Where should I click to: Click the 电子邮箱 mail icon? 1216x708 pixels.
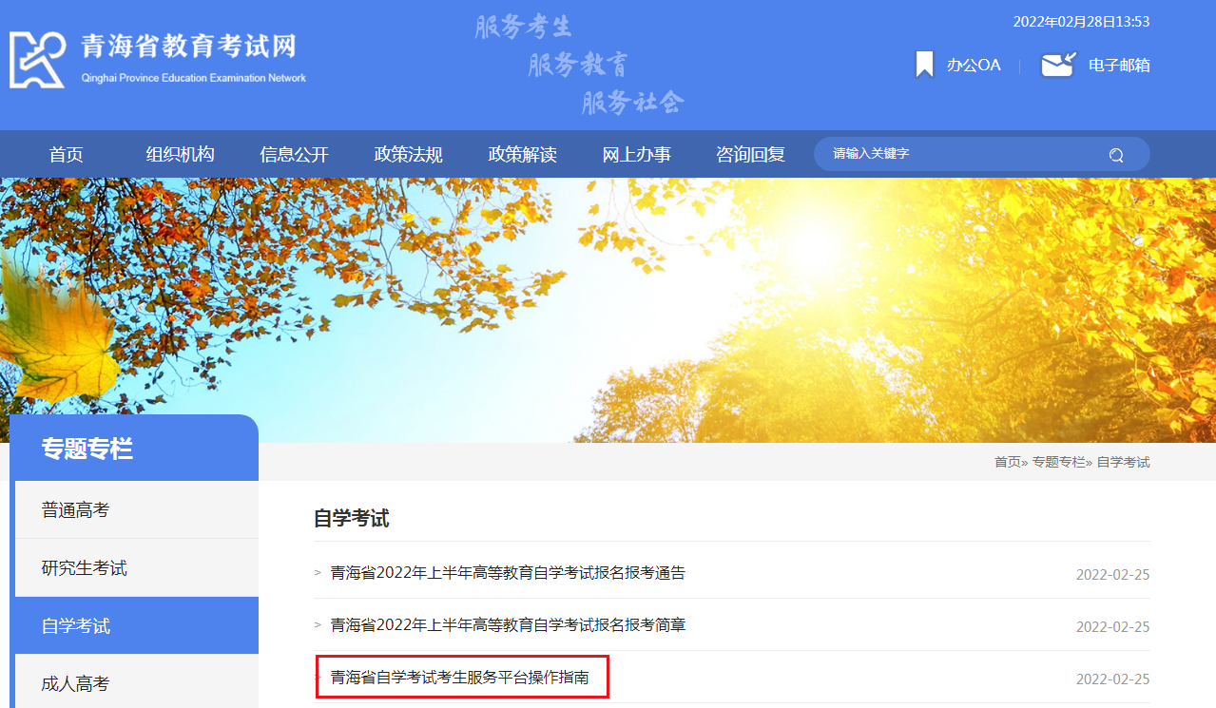(1058, 65)
